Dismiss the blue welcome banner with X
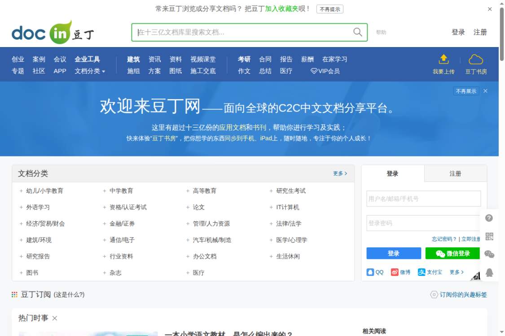This screenshot has width=505, height=336. 485,91
